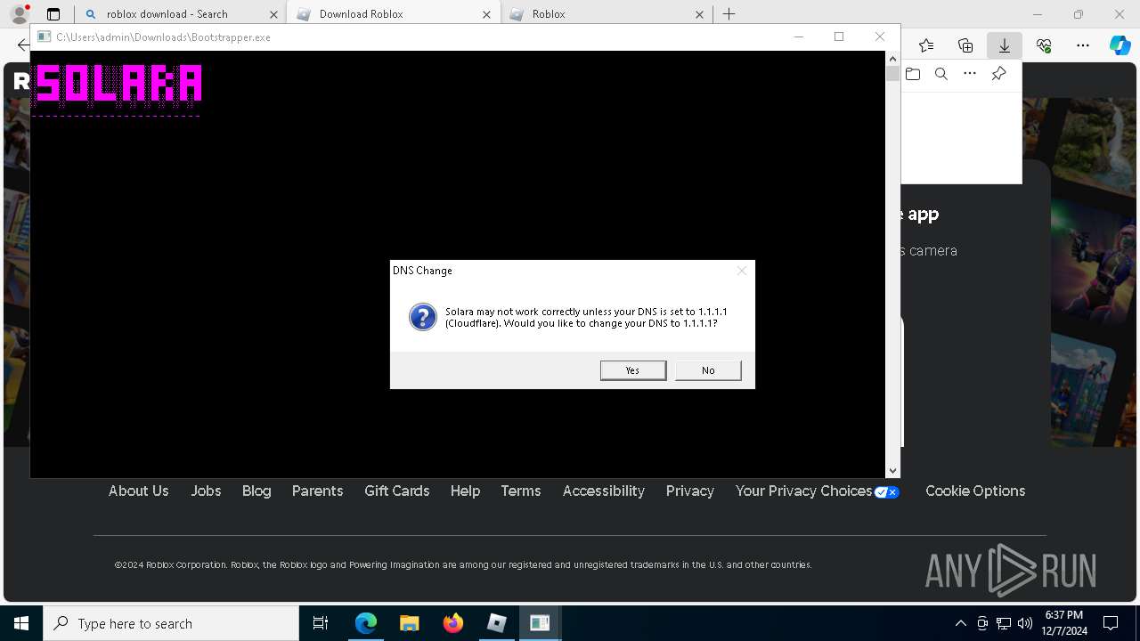Screen dimensions: 1140x641
Task: Open the tab actions menu icon
Action: 53,14
